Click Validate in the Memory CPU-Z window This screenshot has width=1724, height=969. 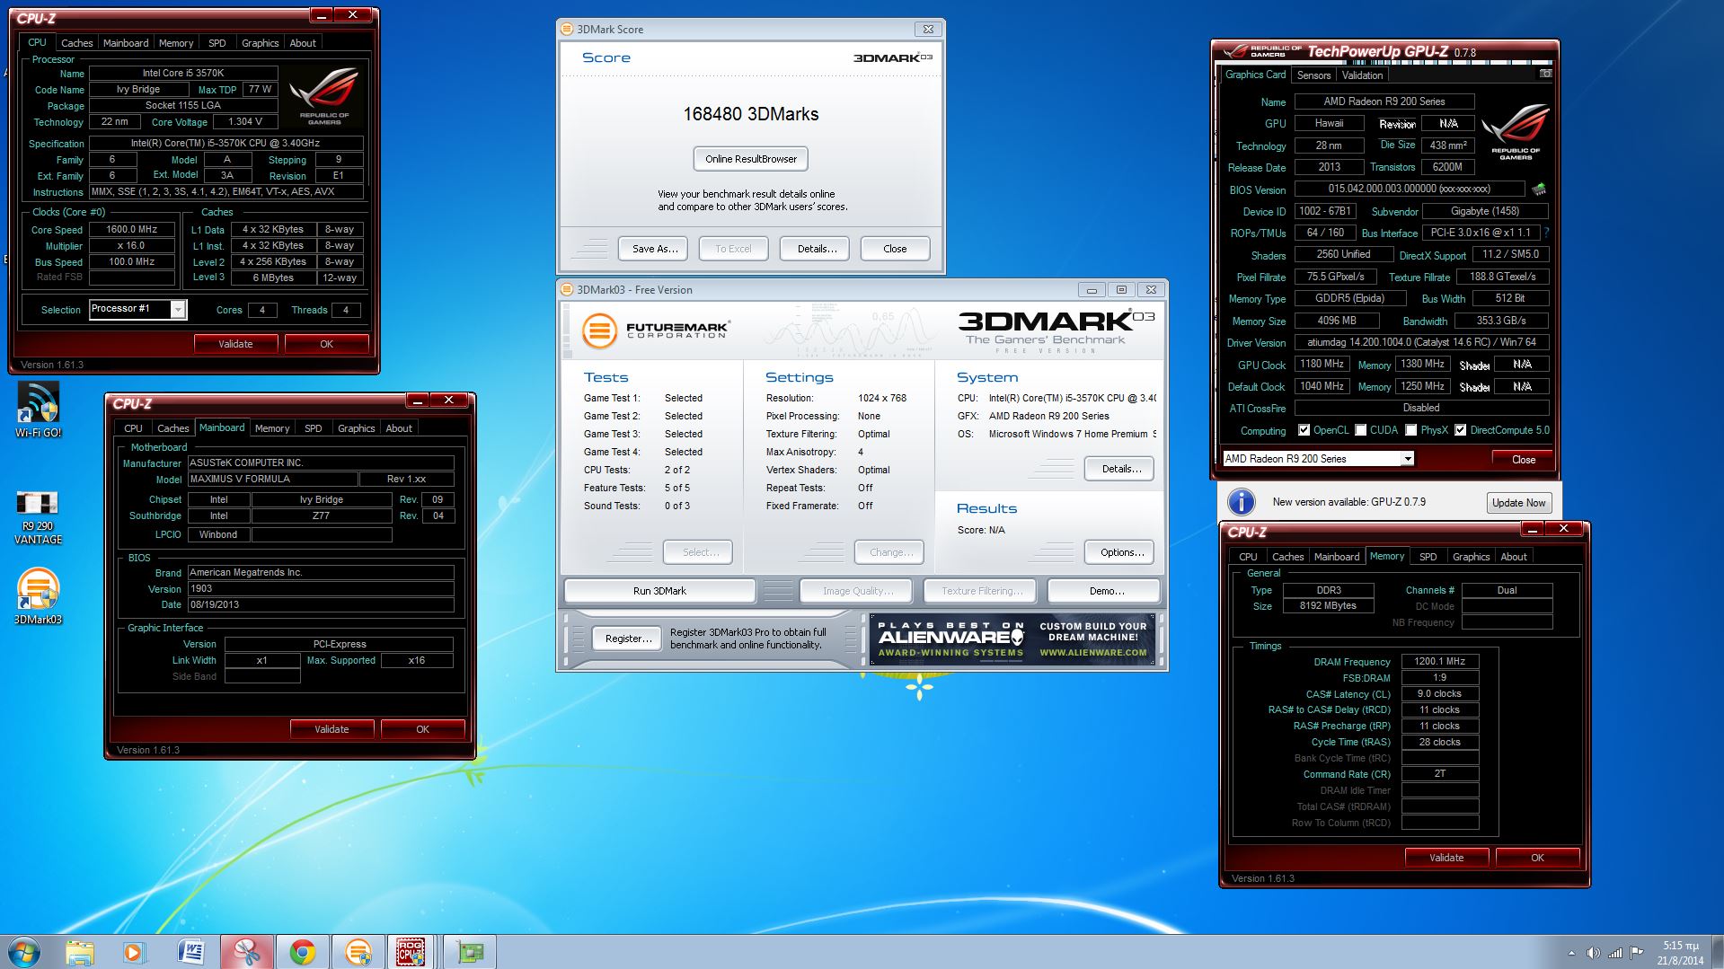point(1446,858)
